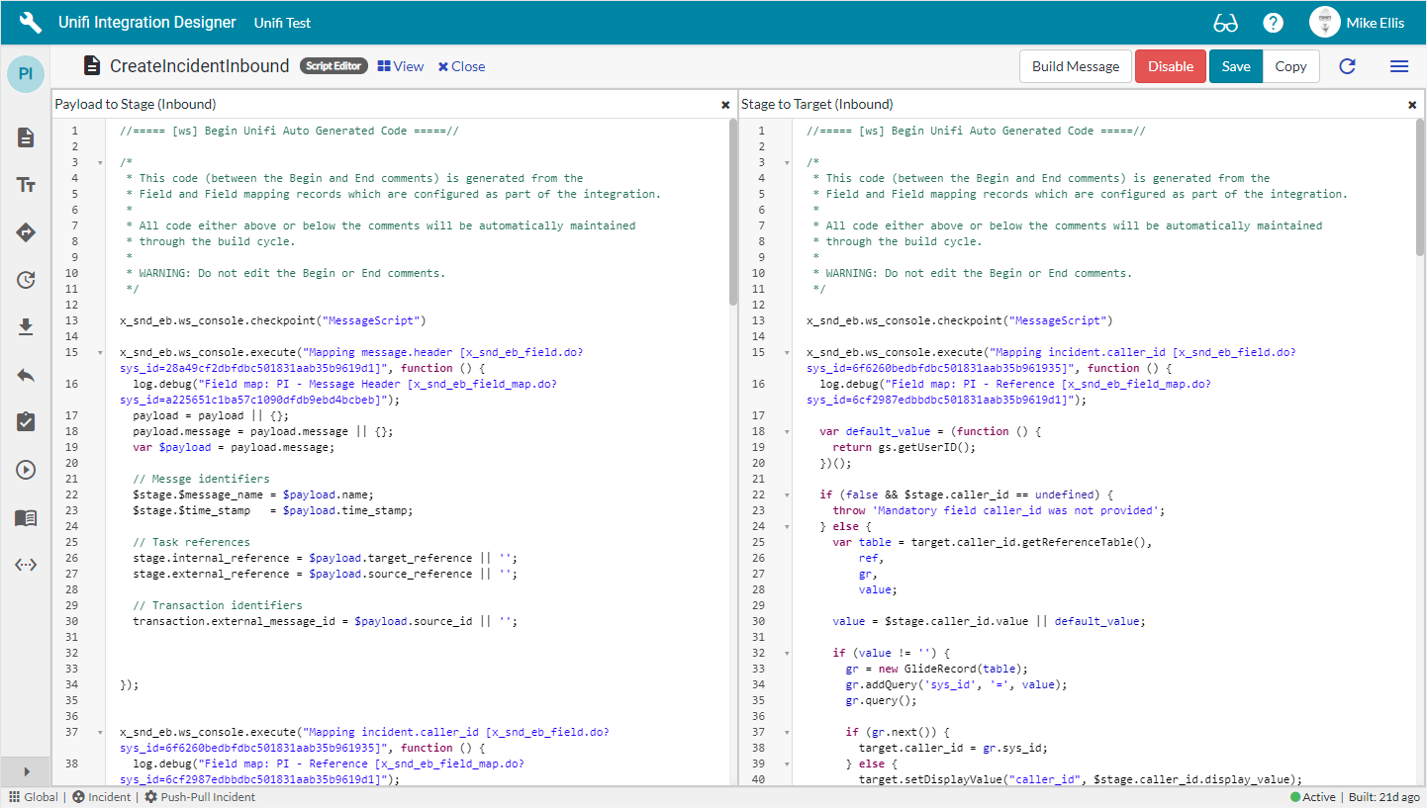This screenshot has height=808, width=1427.
Task: Collapse code fold arrow at line 15, left panel
Action: tap(99, 352)
